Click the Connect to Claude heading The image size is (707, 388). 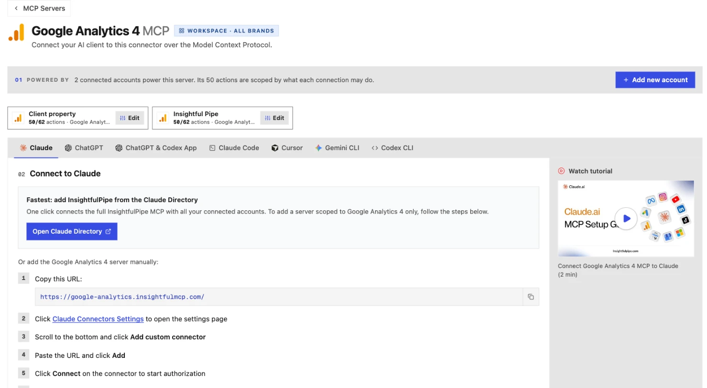[x=65, y=173]
